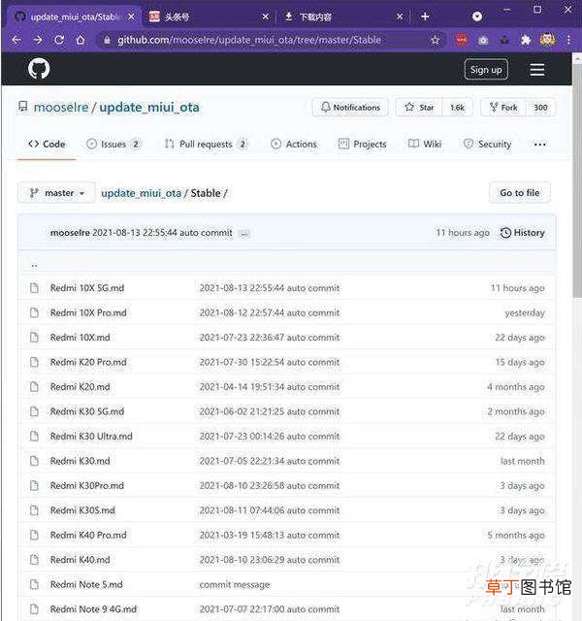Open the mooselre owner link

point(61,108)
